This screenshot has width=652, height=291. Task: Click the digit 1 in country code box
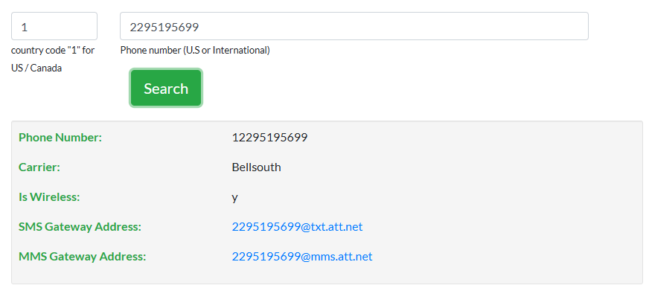click(24, 28)
